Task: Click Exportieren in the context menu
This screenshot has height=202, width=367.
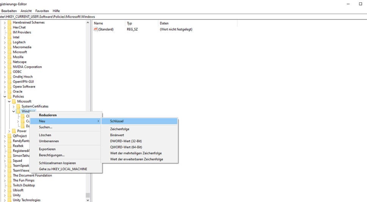Action: point(66,149)
